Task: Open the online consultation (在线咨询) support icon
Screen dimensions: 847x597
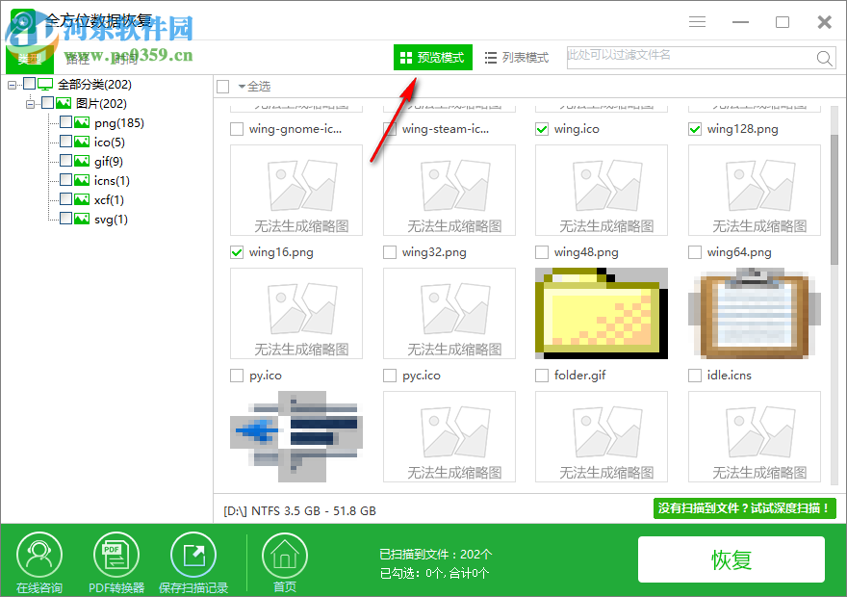Action: pos(38,554)
